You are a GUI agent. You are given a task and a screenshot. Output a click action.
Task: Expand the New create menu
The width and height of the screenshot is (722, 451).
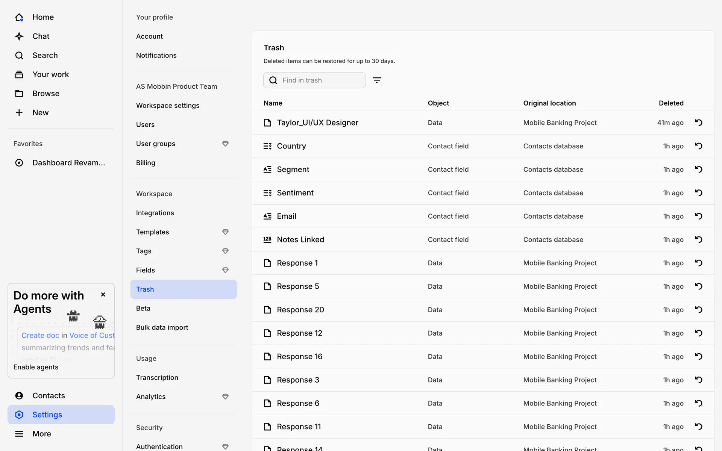point(40,113)
